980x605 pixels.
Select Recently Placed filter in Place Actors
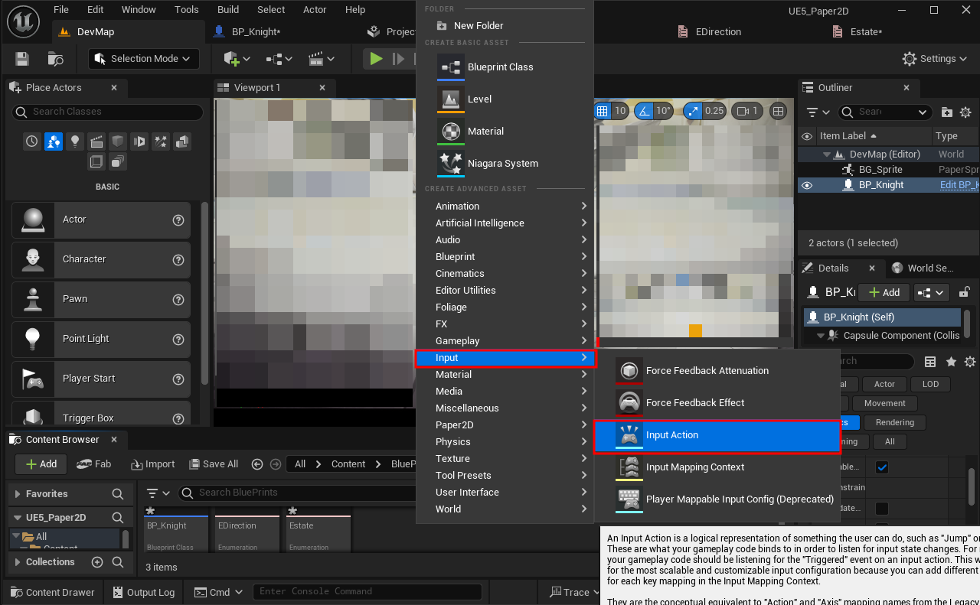click(x=31, y=141)
